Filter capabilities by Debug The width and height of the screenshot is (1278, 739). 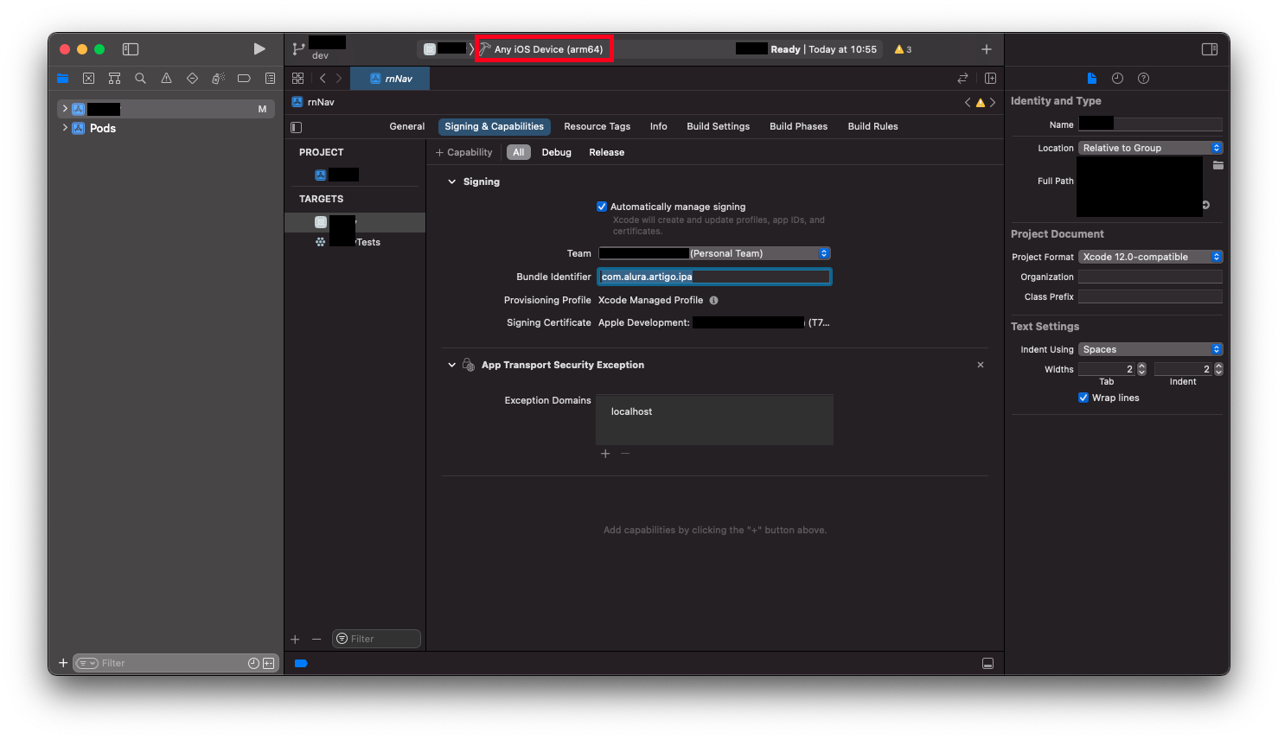[556, 152]
